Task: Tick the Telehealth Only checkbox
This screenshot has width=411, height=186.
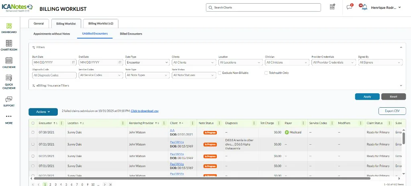Action: tap(267, 73)
